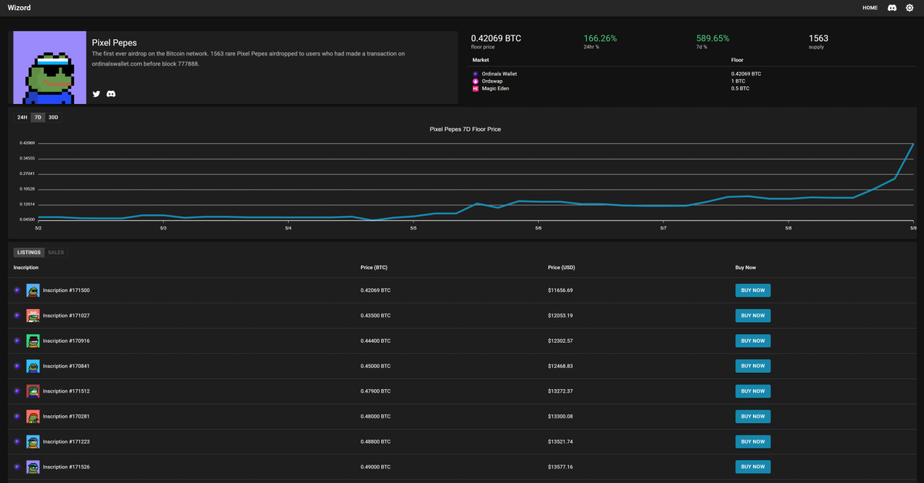924x483 pixels.
Task: Click marketplace icon beside Inscription #170281
Action: click(x=17, y=416)
